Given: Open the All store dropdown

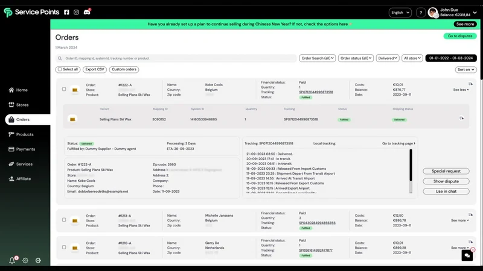Looking at the screenshot, I should tap(412, 58).
